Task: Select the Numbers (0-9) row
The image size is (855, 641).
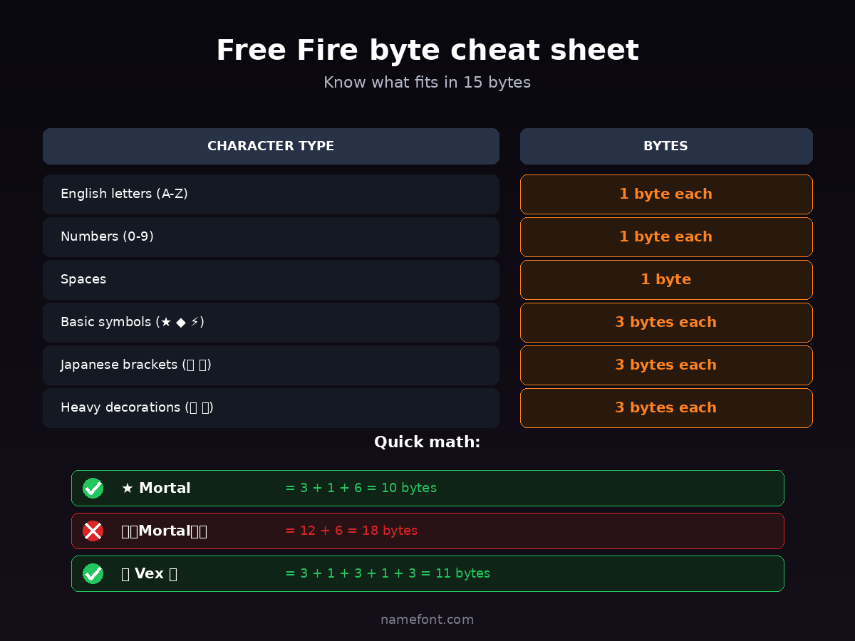Action: tap(271, 236)
